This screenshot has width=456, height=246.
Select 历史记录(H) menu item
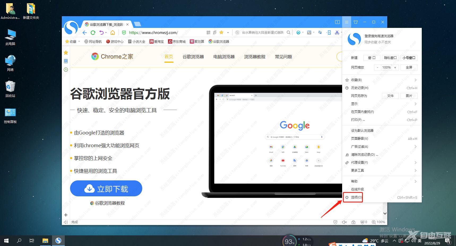pyautogui.click(x=382, y=88)
